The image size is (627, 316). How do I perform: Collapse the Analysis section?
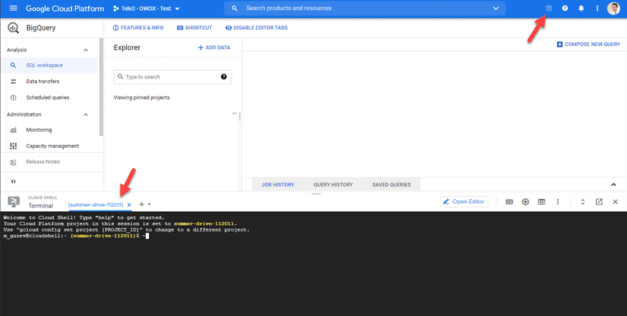click(x=86, y=50)
